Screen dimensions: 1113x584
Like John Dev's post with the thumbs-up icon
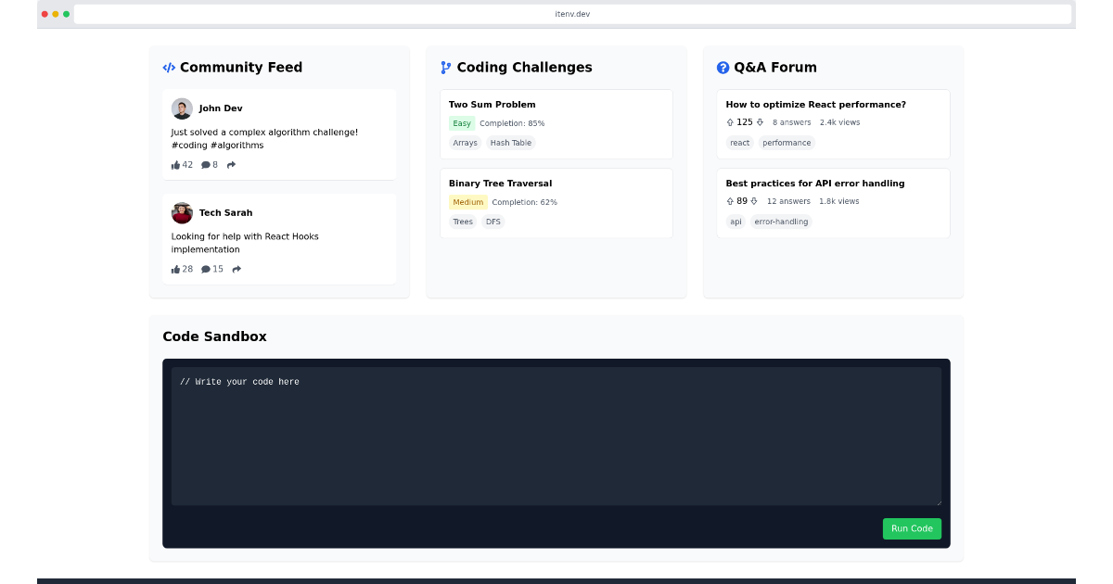pos(176,164)
